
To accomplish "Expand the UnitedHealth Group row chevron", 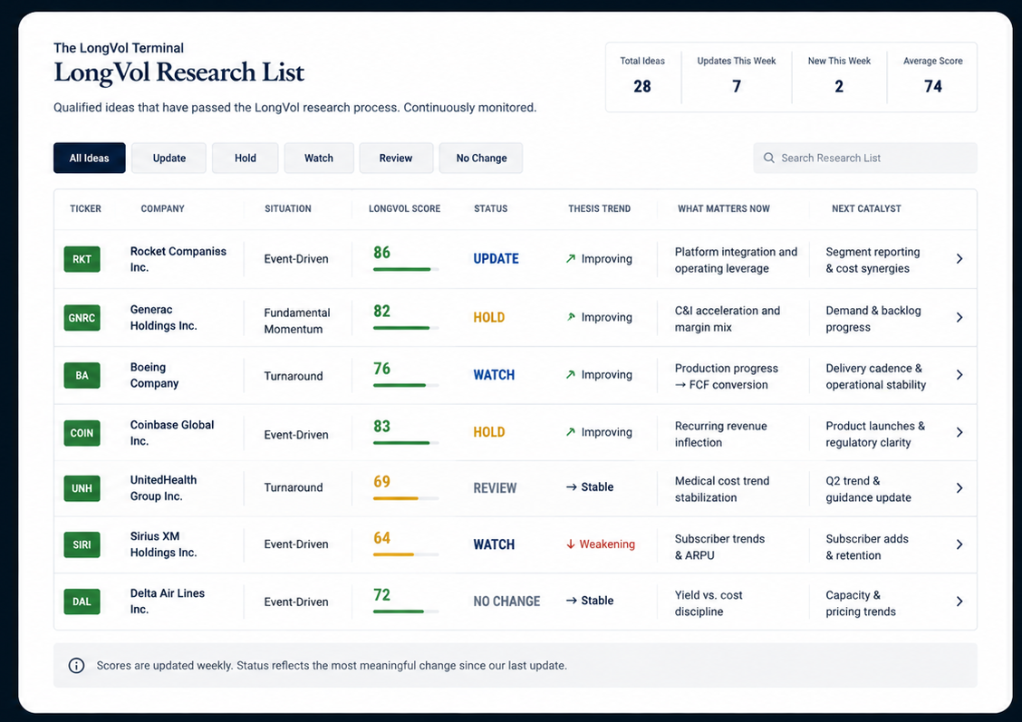I will [959, 488].
